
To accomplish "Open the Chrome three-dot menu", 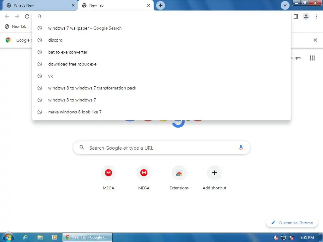I will 316,16.
